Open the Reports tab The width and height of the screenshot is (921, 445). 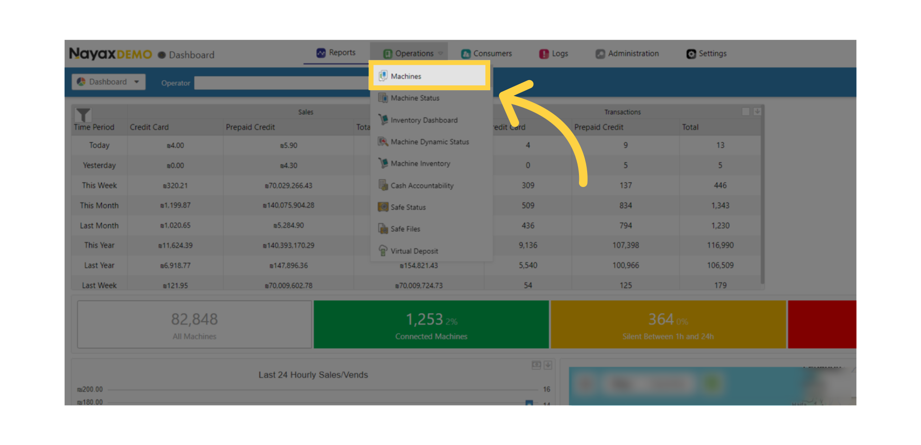pos(336,53)
